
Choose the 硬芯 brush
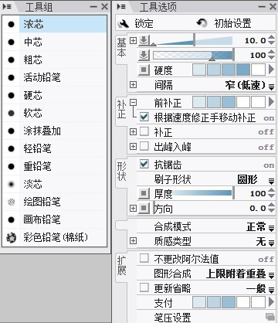55,95
